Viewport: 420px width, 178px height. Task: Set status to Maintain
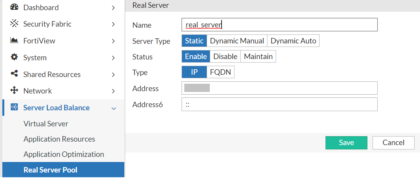(x=258, y=56)
